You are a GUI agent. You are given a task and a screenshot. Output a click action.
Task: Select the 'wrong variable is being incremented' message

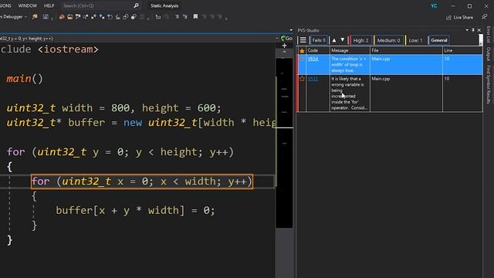coord(349,93)
